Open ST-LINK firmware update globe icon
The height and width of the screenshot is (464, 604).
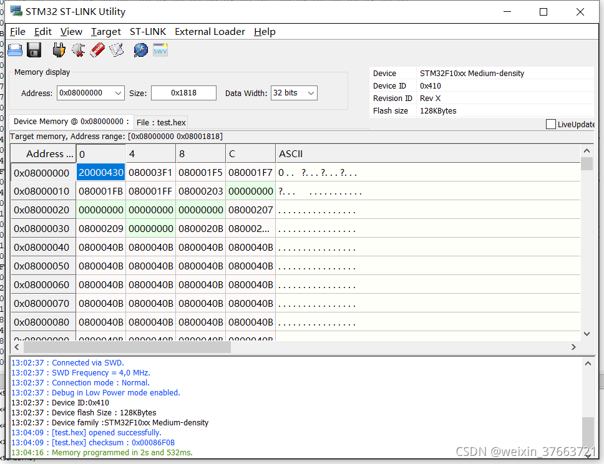coord(140,50)
